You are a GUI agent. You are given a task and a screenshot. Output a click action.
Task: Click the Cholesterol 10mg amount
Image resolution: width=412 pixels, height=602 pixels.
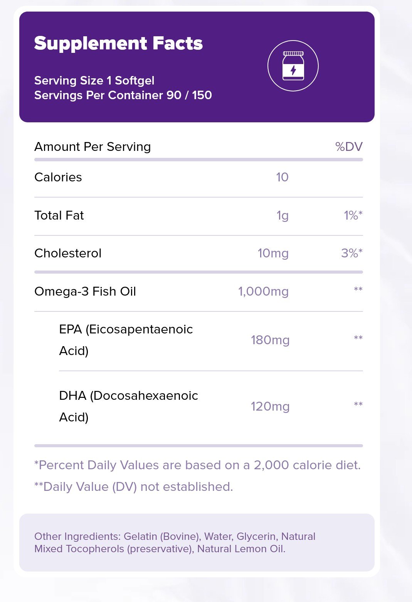273,254
